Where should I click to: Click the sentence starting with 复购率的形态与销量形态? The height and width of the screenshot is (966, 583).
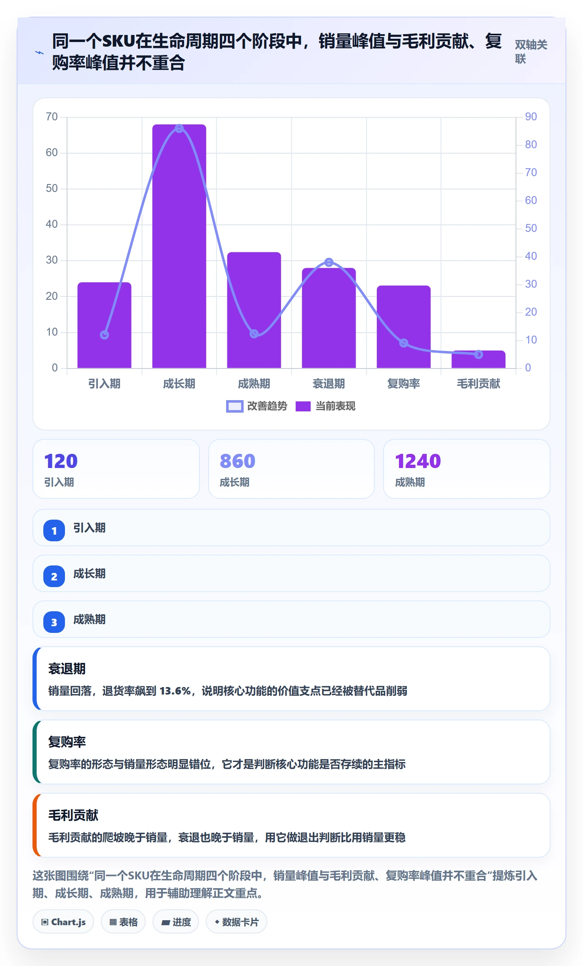[x=227, y=764]
